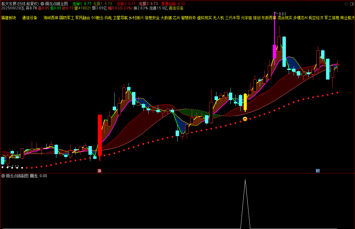This screenshot has width=355, height=229.
Task: Select the 通信设备 tag in the concept row
Action: click(x=30, y=18)
